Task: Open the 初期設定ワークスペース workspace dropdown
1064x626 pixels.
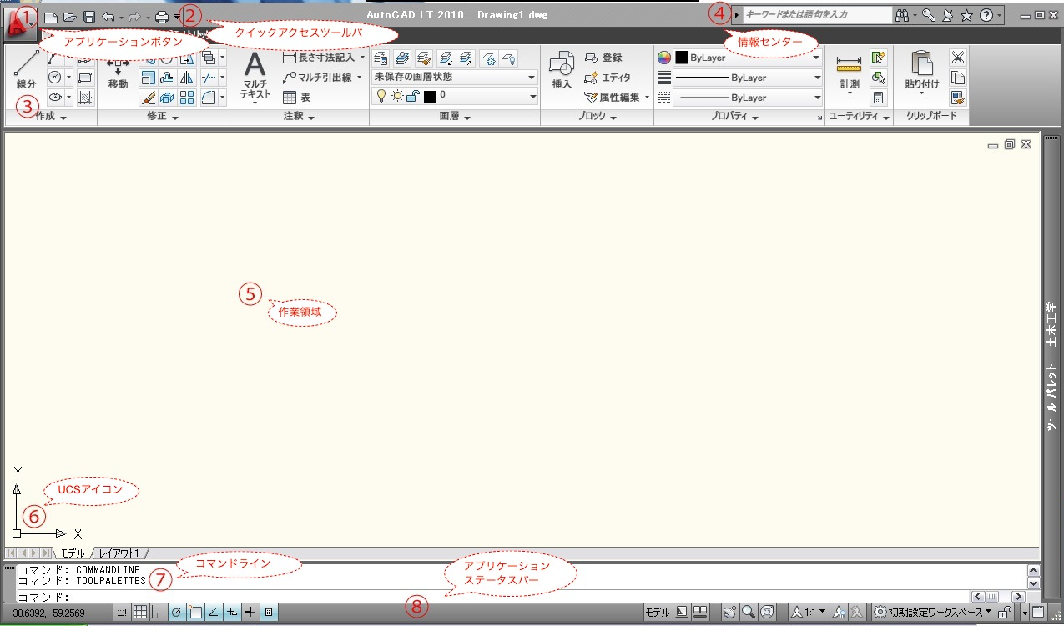Action: (933, 613)
